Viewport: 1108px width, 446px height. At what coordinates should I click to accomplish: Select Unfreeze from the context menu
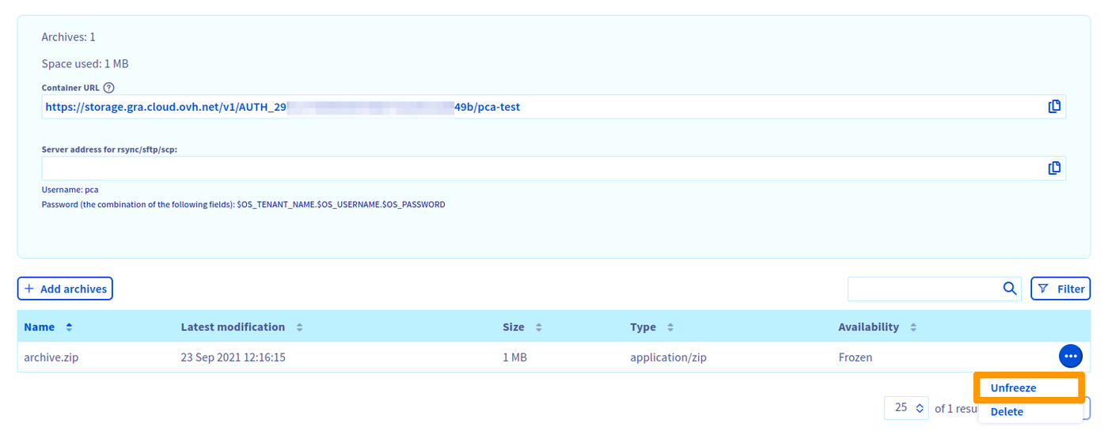point(1013,388)
